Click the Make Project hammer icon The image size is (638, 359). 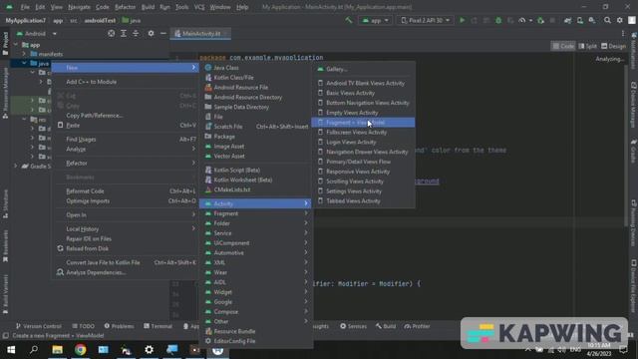point(349,20)
